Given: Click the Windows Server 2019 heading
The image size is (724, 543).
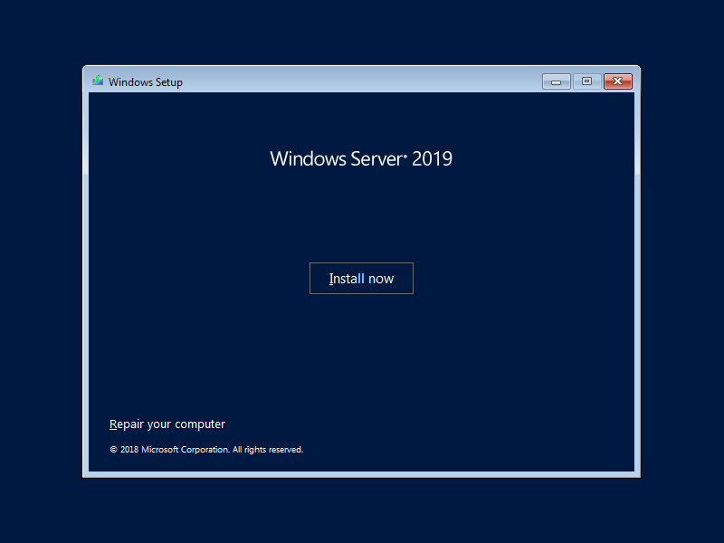Looking at the screenshot, I should pyautogui.click(x=361, y=159).
